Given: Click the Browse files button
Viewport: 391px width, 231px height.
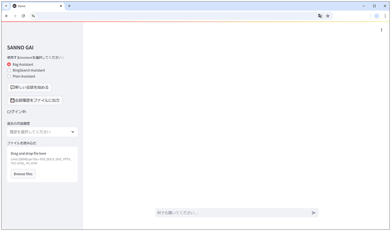Looking at the screenshot, I should [23, 174].
